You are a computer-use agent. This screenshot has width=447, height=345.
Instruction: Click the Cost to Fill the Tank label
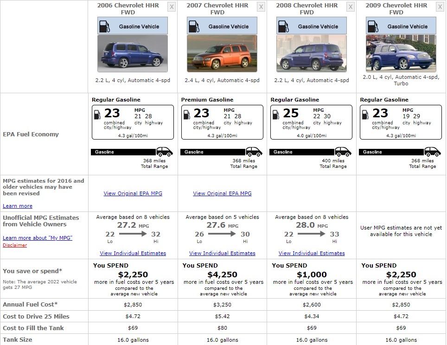pyautogui.click(x=33, y=328)
